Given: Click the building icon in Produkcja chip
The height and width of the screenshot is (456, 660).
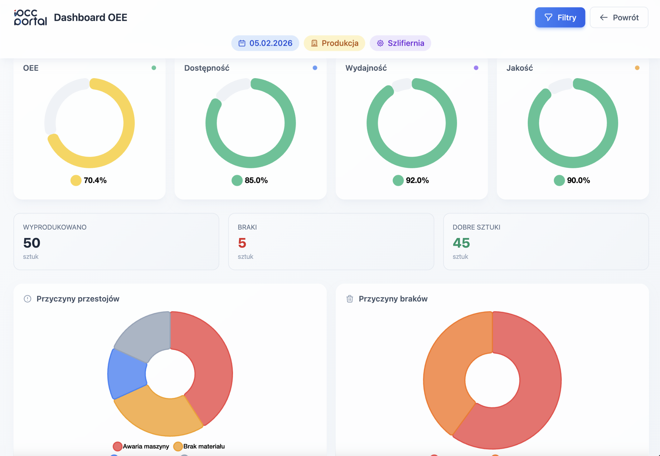Looking at the screenshot, I should click(x=314, y=43).
